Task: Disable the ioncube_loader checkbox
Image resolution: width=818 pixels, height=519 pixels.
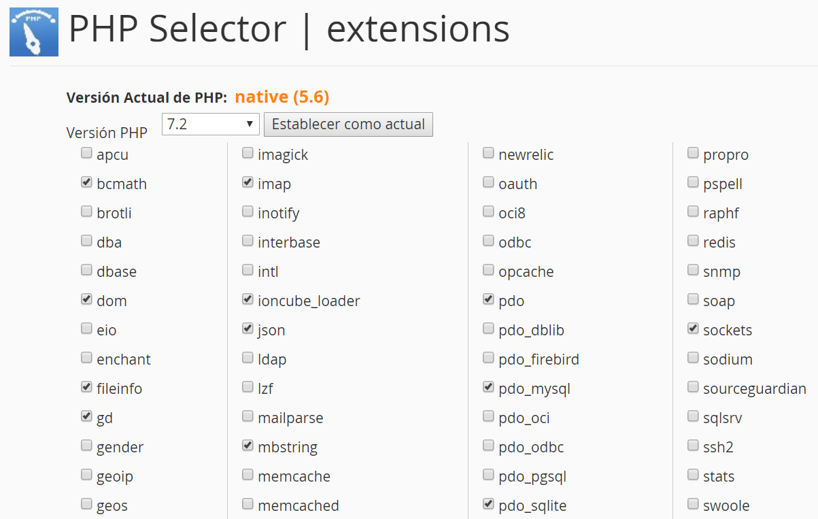Action: tap(248, 299)
